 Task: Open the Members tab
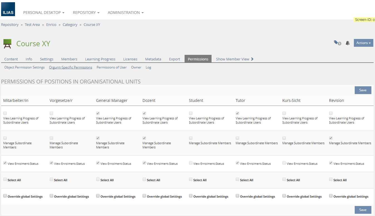tap(69, 59)
